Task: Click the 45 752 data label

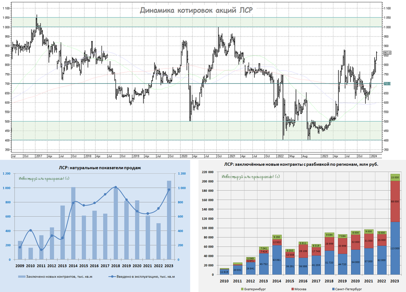Action: click(264, 264)
